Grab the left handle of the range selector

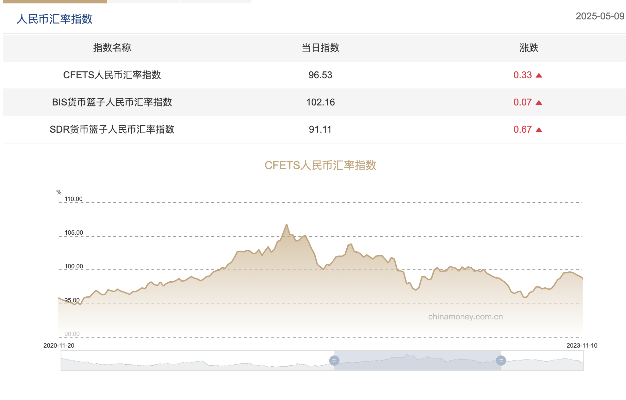coord(334,361)
